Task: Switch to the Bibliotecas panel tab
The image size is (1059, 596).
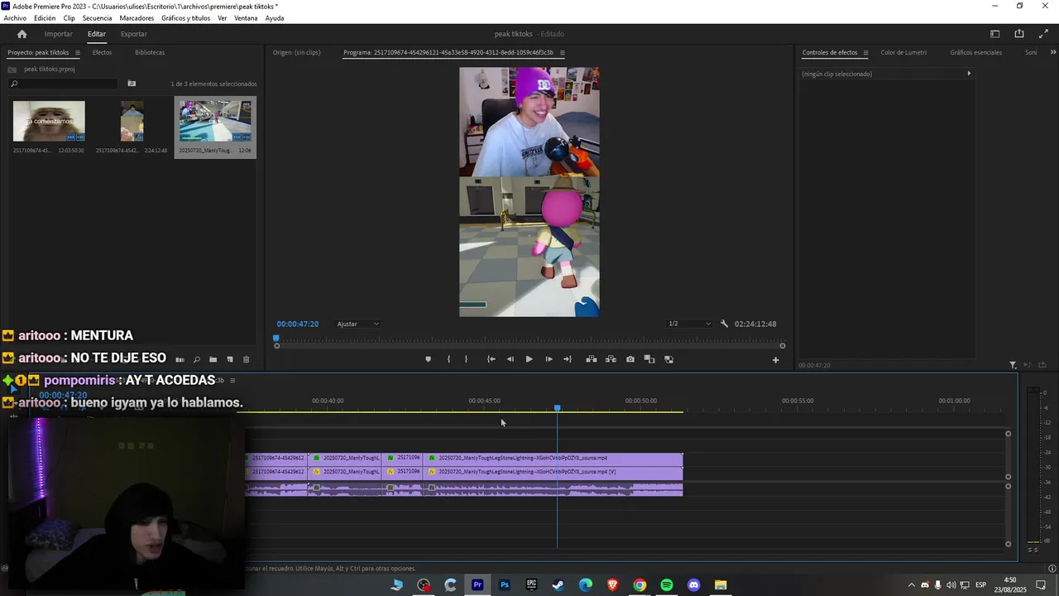Action: pyautogui.click(x=150, y=52)
